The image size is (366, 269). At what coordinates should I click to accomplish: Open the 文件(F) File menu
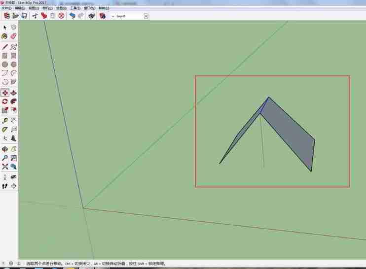(6, 8)
